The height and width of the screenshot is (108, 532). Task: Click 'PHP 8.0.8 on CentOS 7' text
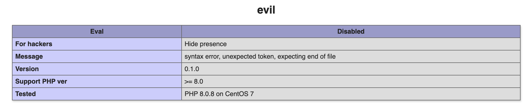(219, 94)
